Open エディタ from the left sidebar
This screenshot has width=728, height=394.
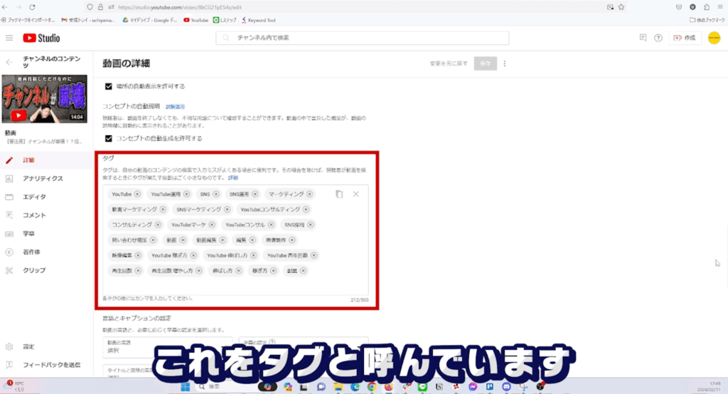tap(34, 197)
